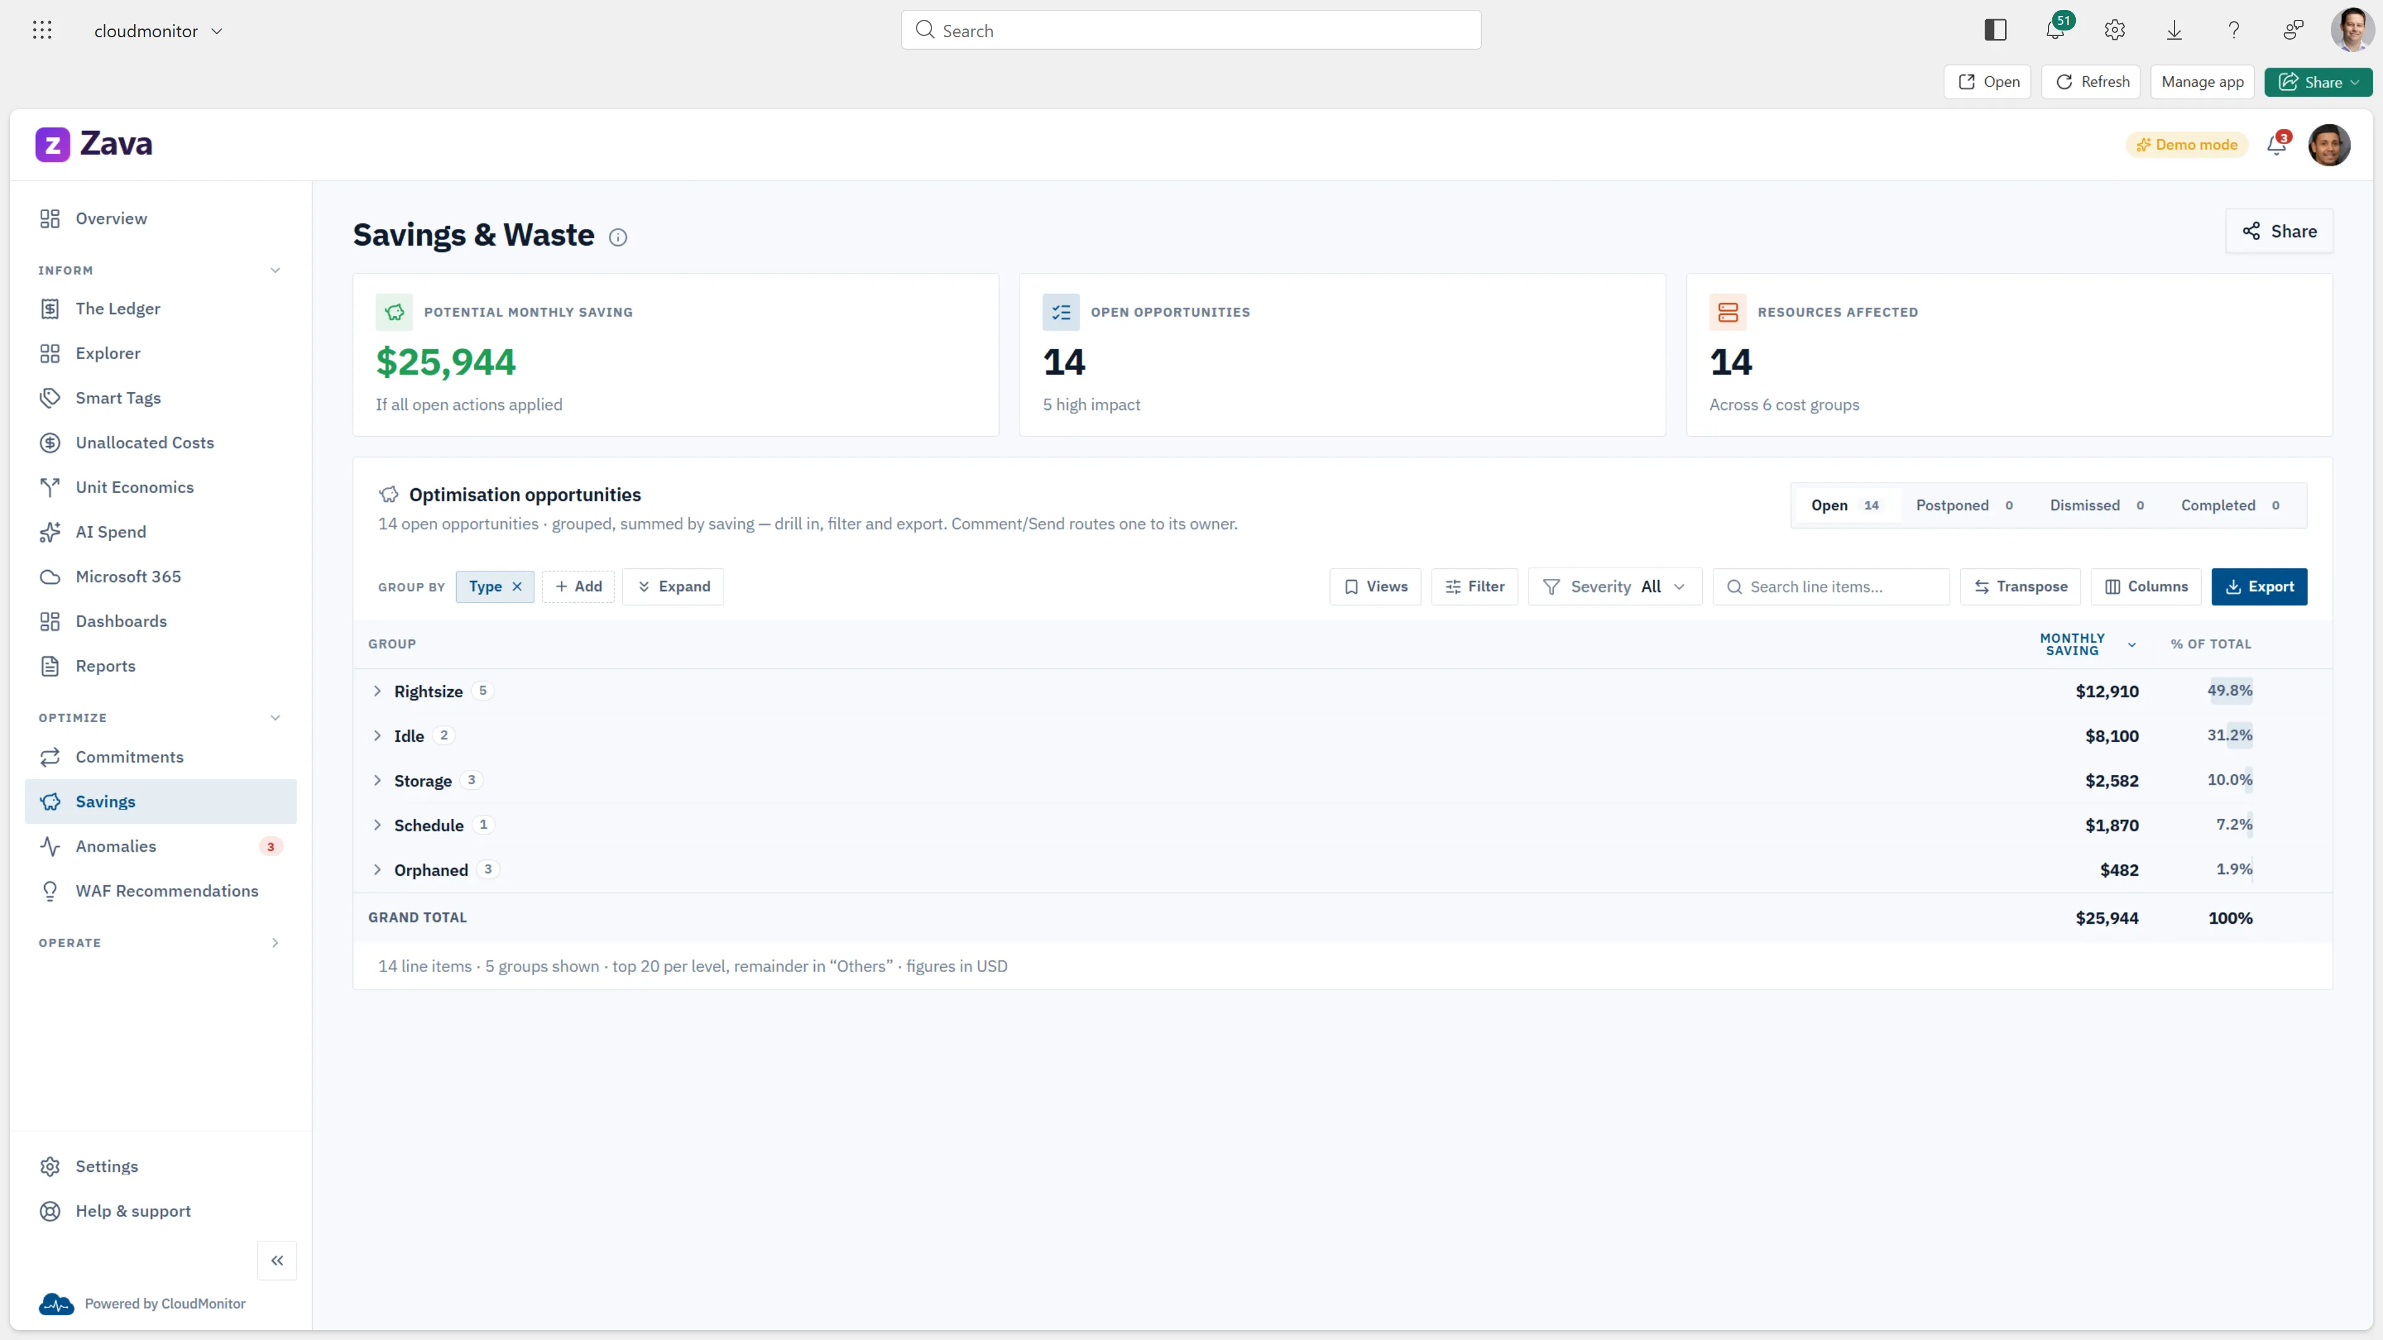The height and width of the screenshot is (1340, 2383).
Task: Click the Open button in top bar
Action: pyautogui.click(x=1988, y=83)
